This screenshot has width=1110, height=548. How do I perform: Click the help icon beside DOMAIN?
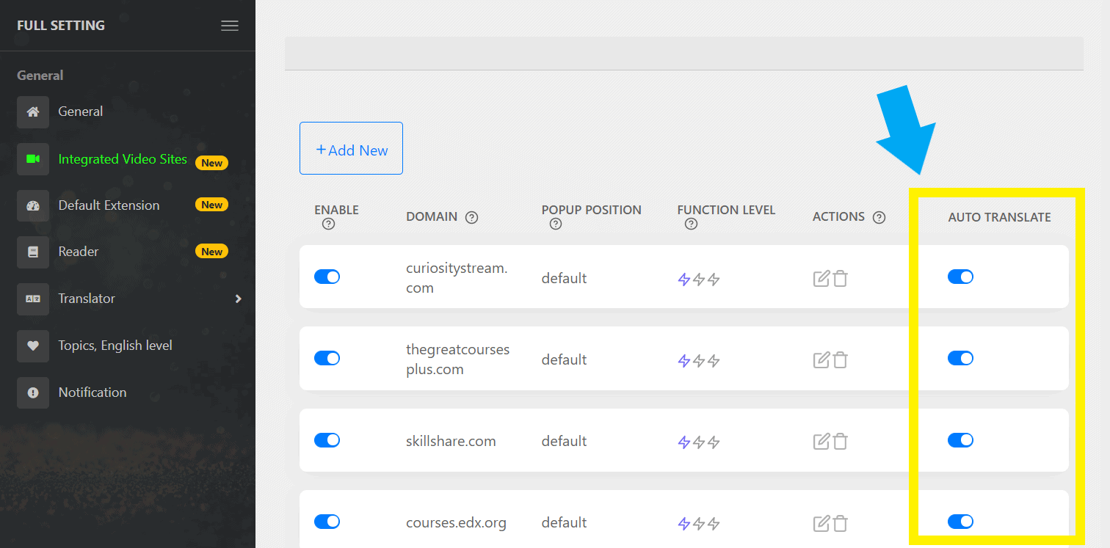pos(472,217)
